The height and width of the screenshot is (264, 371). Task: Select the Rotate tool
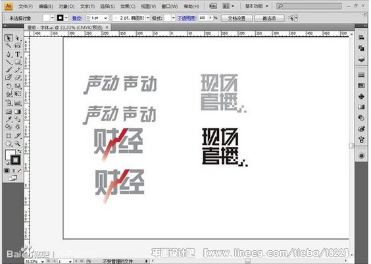coord(9,86)
